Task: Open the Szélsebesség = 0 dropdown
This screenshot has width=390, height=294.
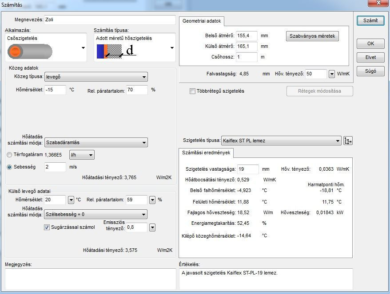Action: [x=96, y=214]
